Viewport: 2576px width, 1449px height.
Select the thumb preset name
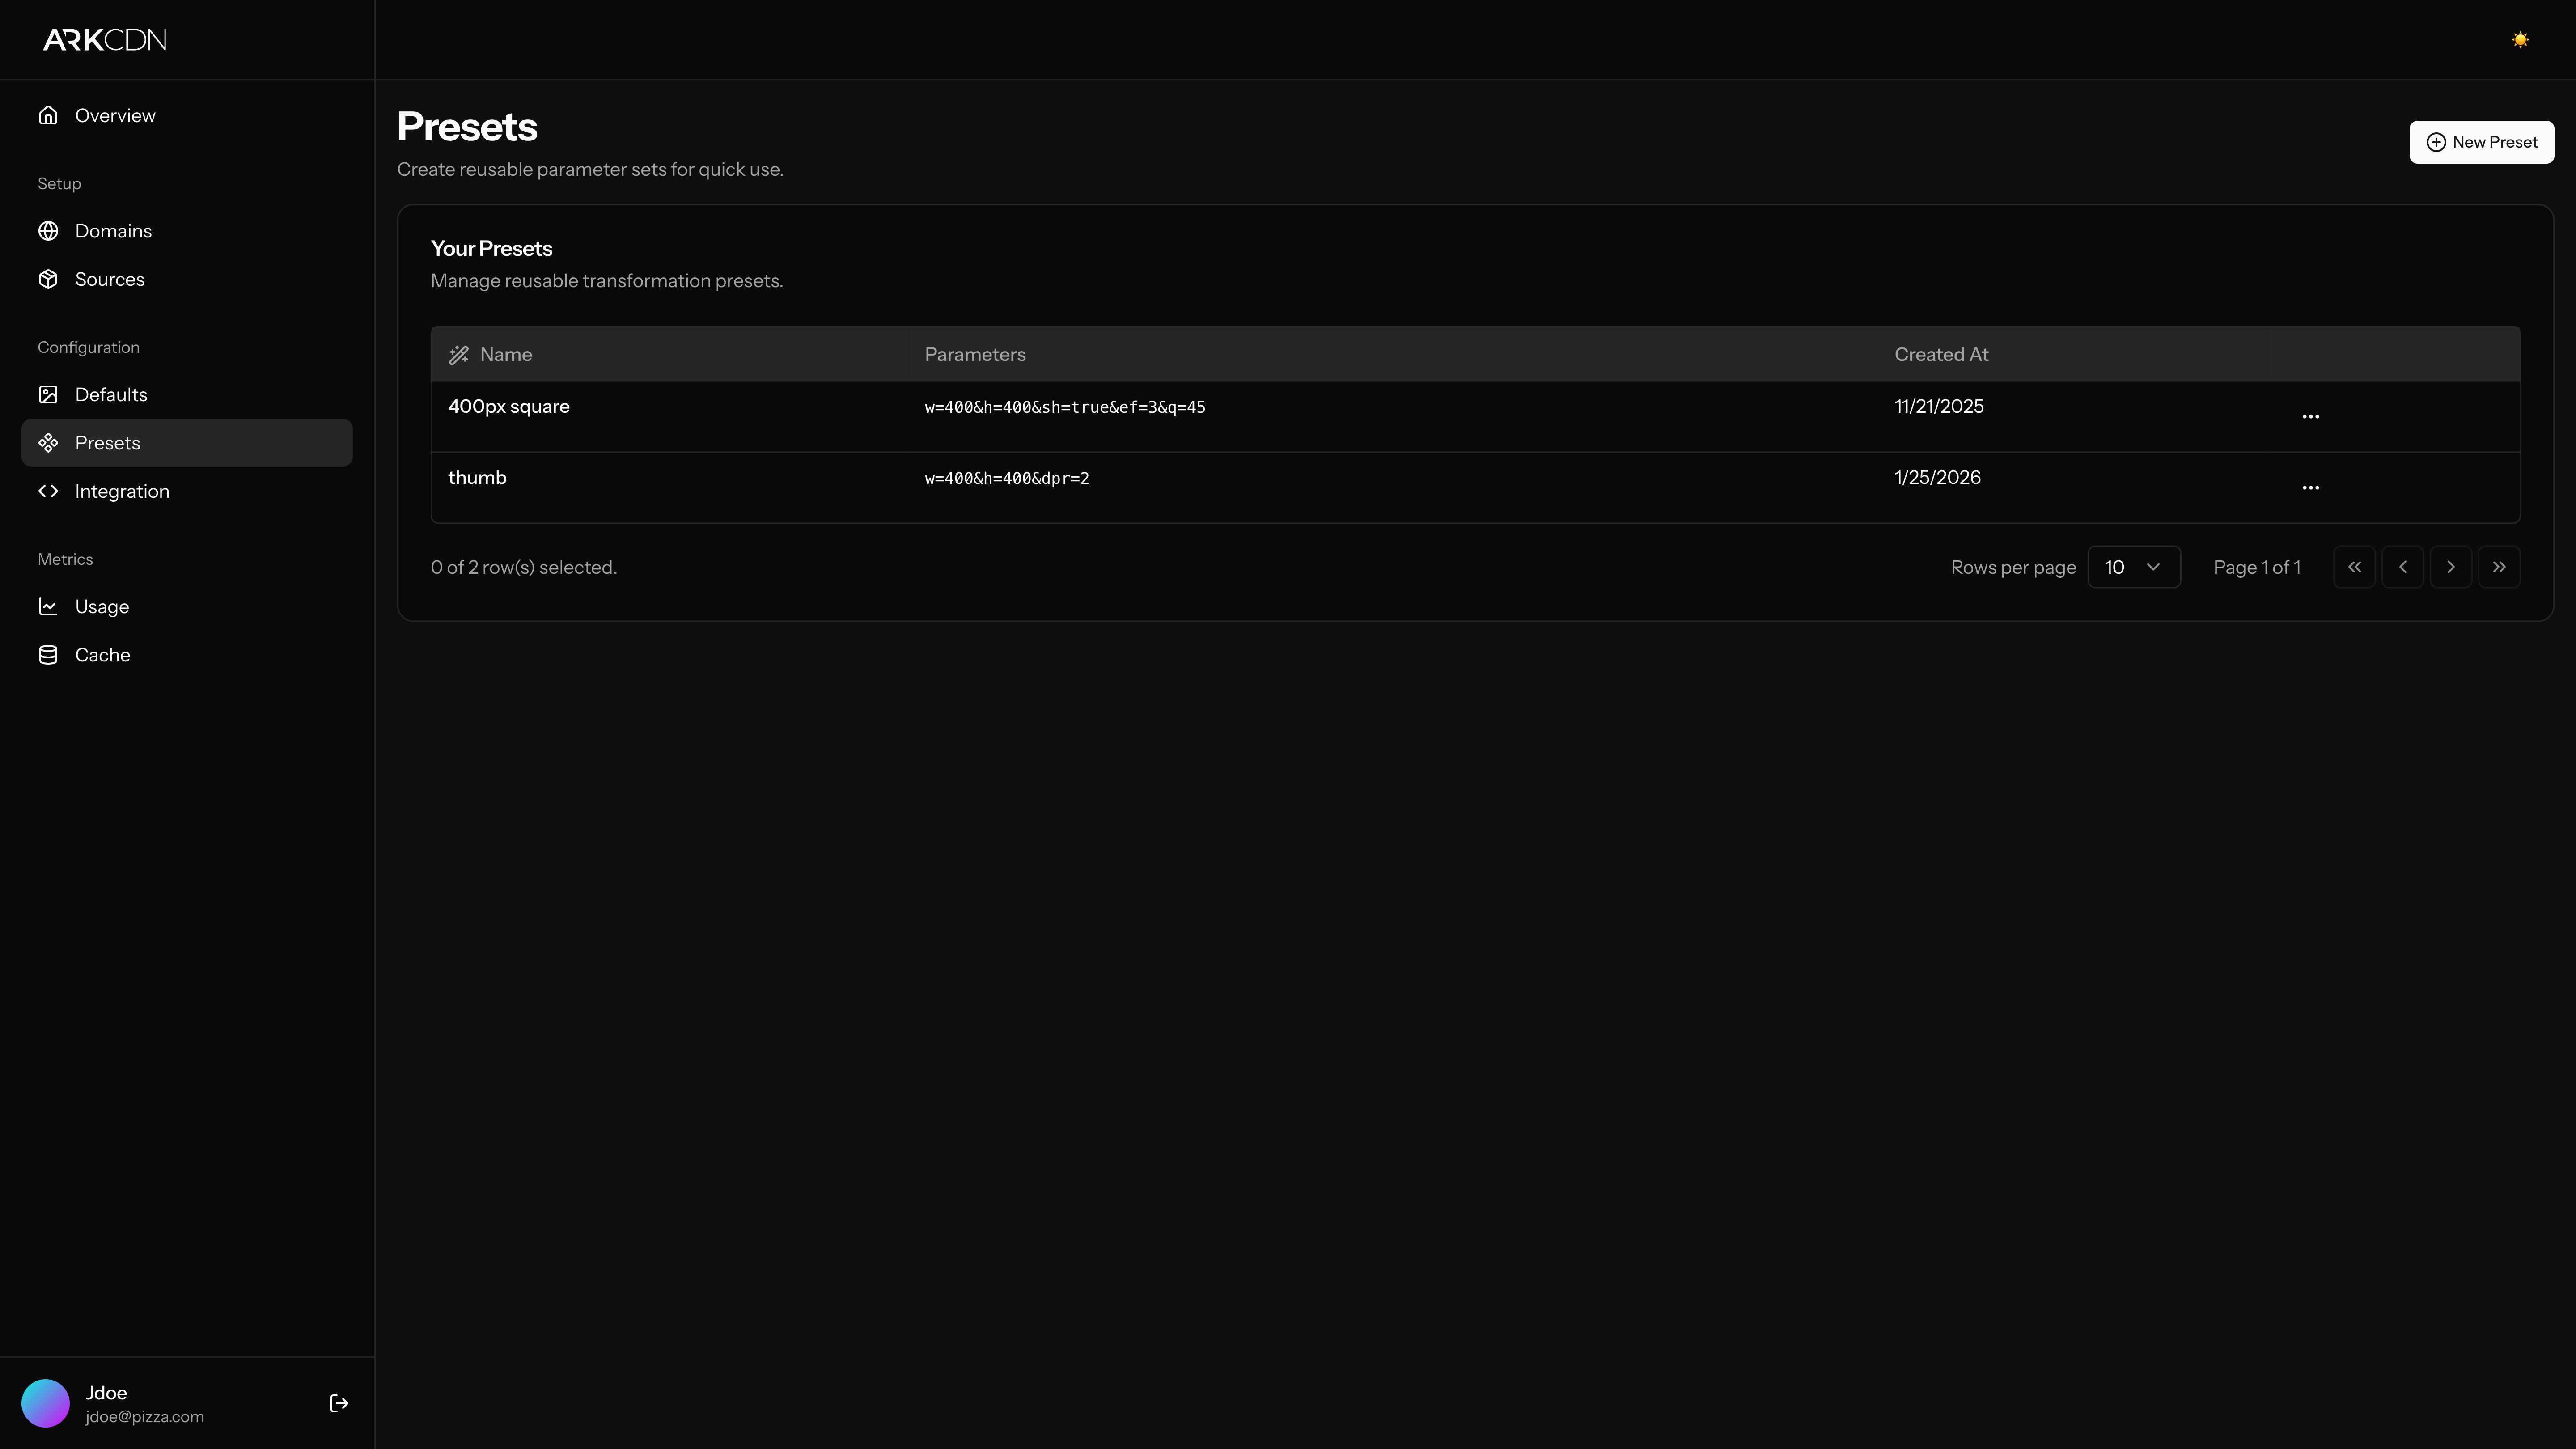click(477, 478)
